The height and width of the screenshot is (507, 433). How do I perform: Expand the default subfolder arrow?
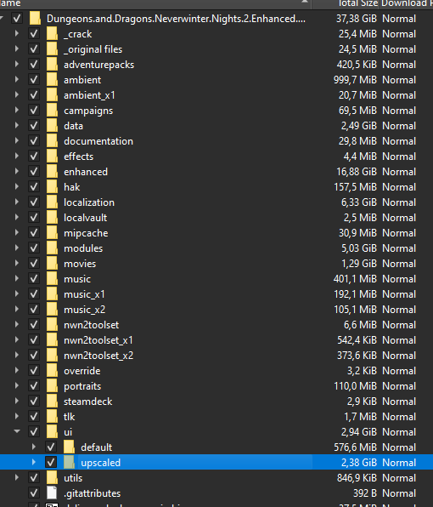click(34, 447)
